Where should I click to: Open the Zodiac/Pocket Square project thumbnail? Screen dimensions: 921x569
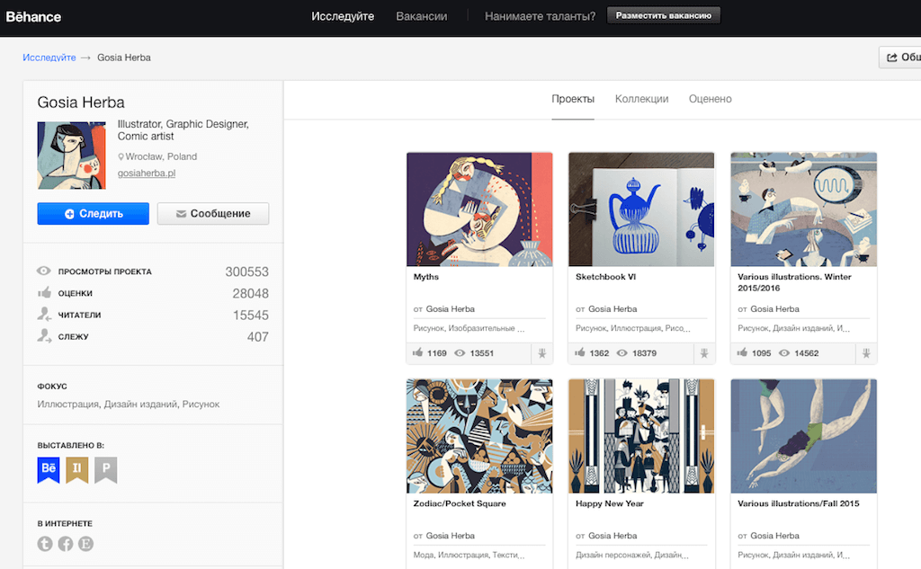(479, 435)
